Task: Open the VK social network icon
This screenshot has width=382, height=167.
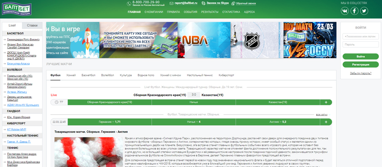Action: 345,11
